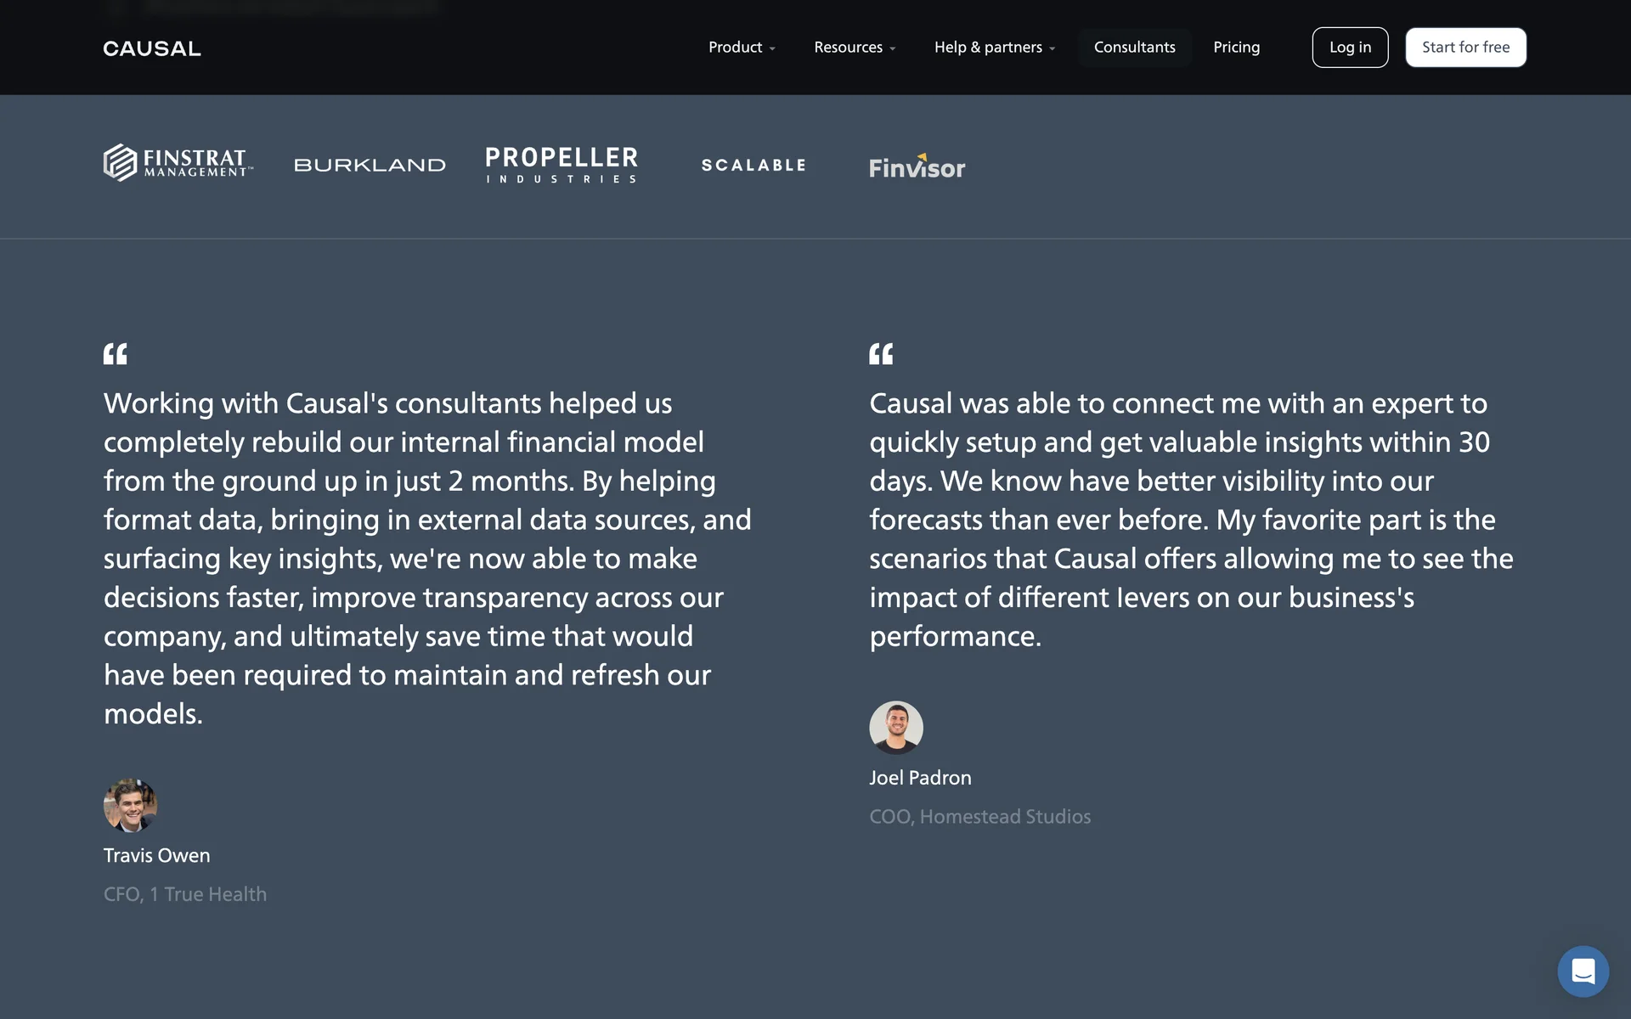Screen dimensions: 1631x1019
Task: Click Travis Owen's profile photo
Action: (x=130, y=805)
